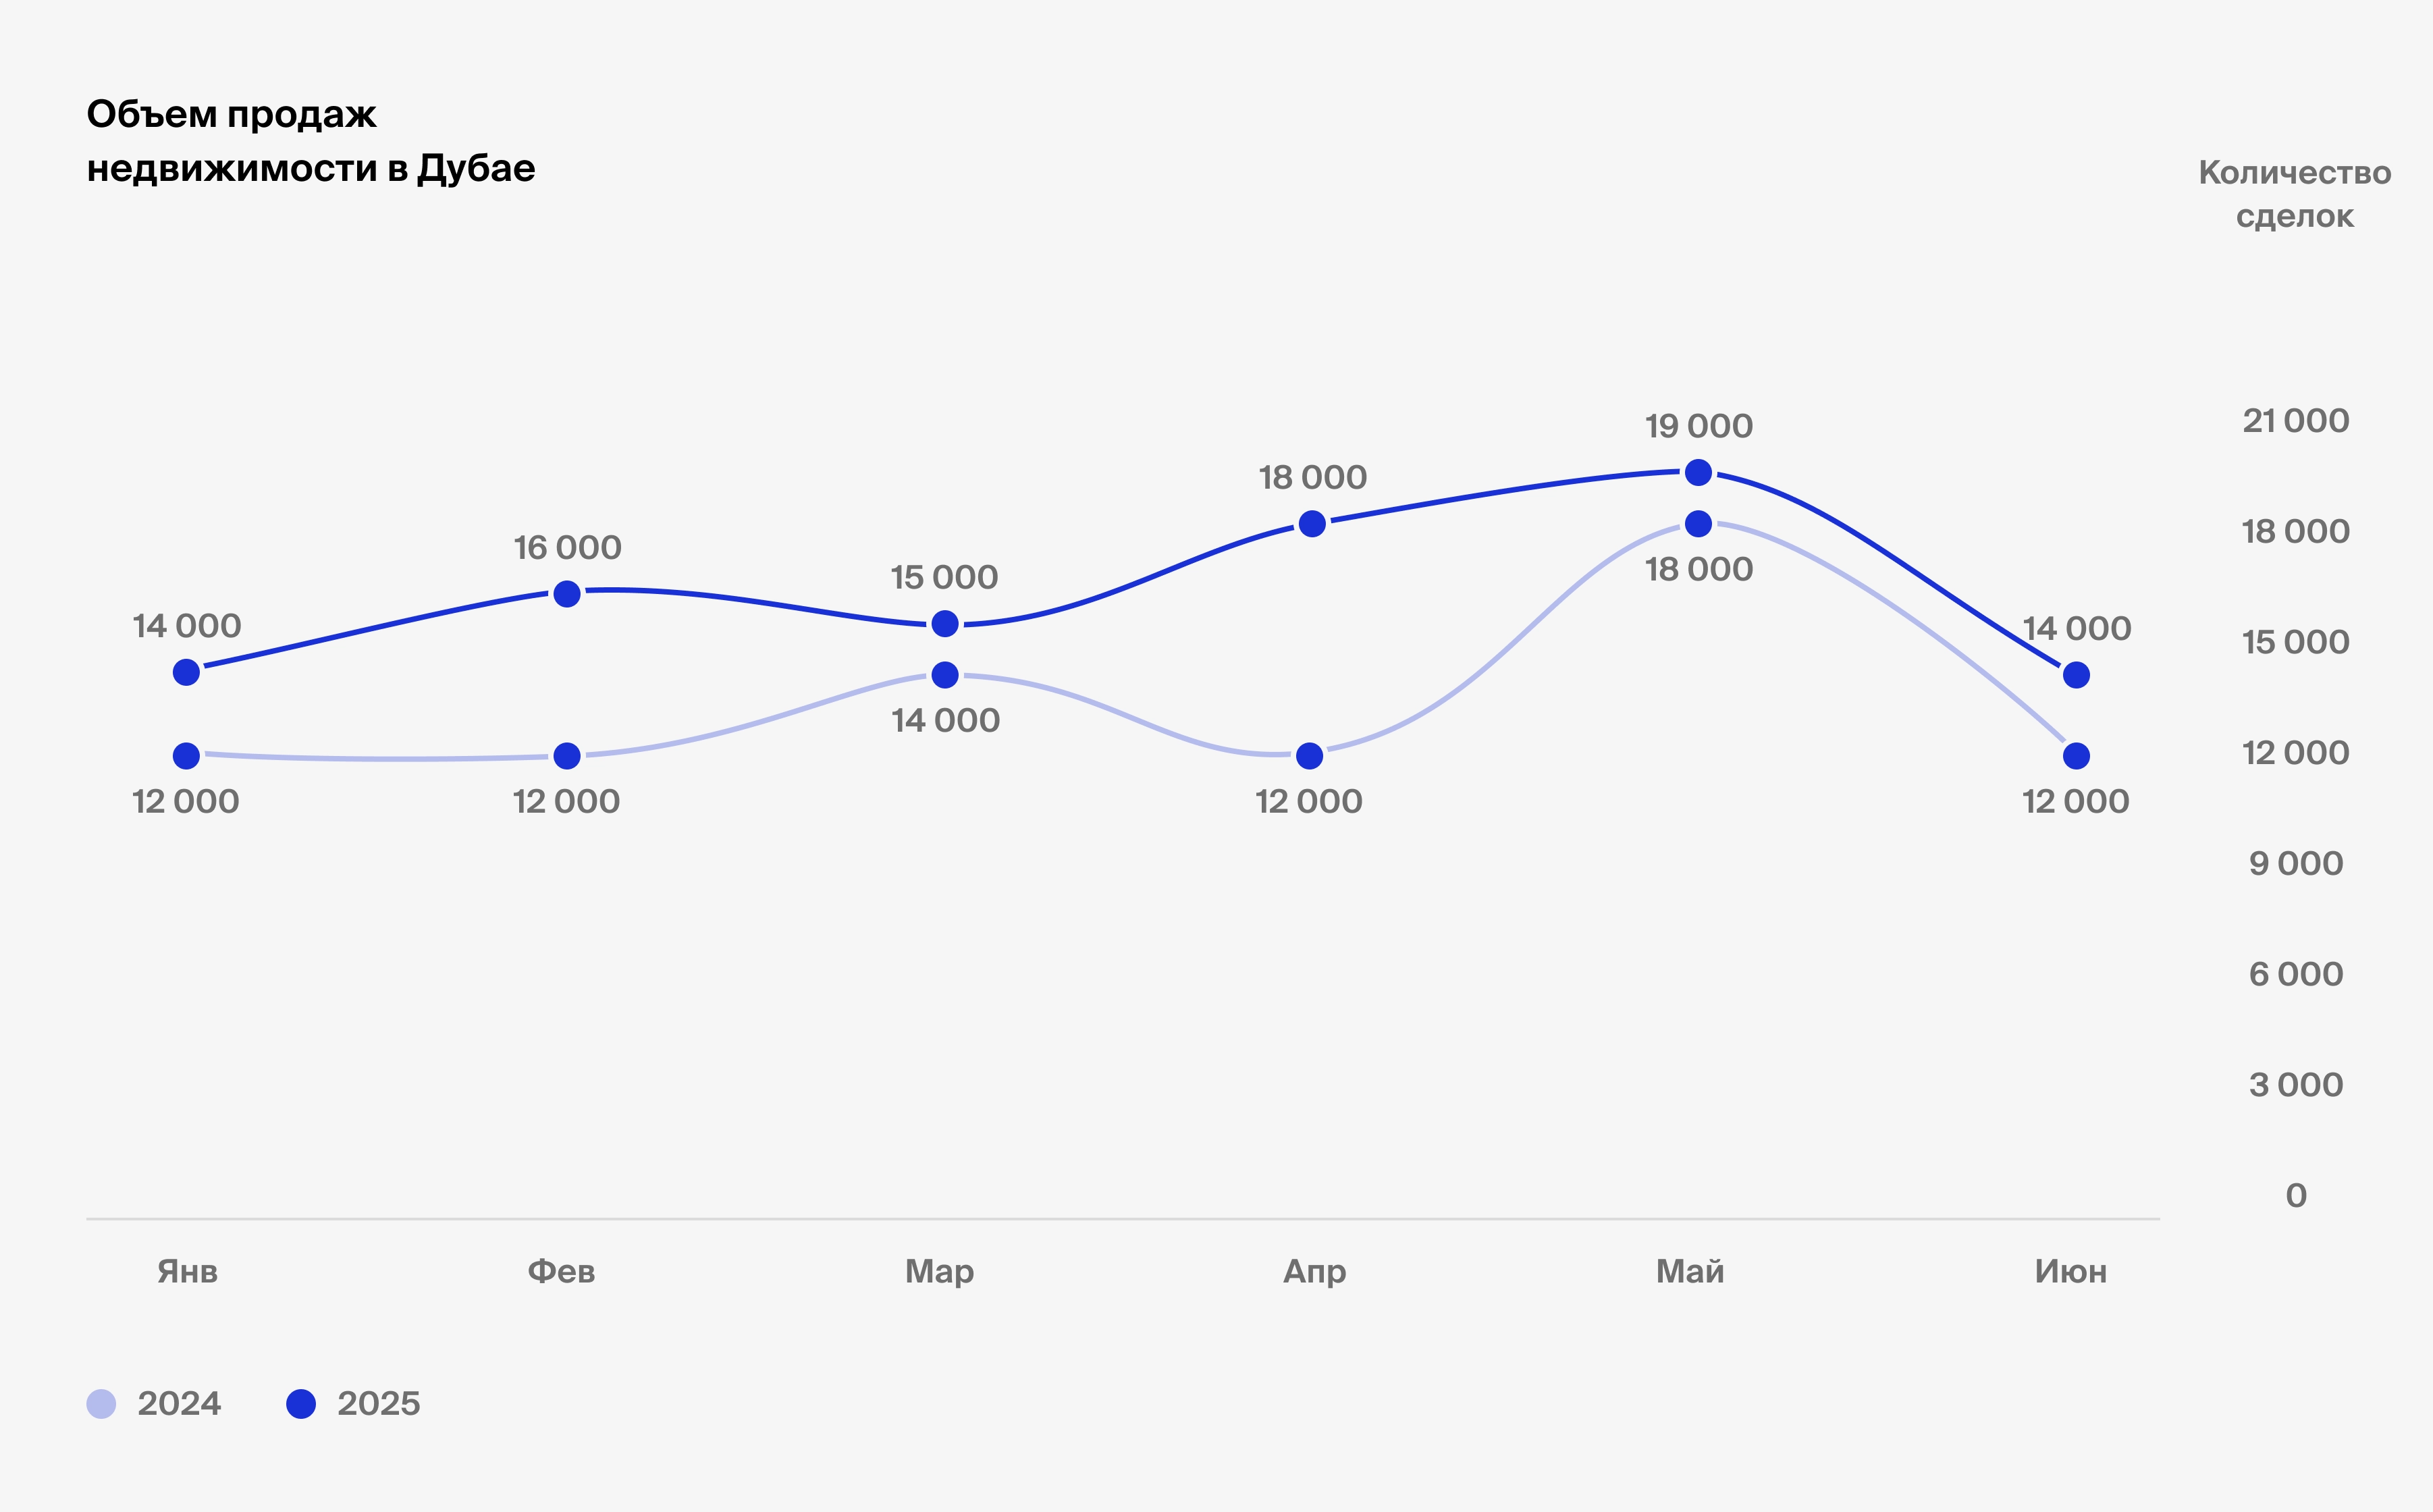Click the 2024 data point for Июн
This screenshot has height=1512, width=2433.
[2076, 755]
